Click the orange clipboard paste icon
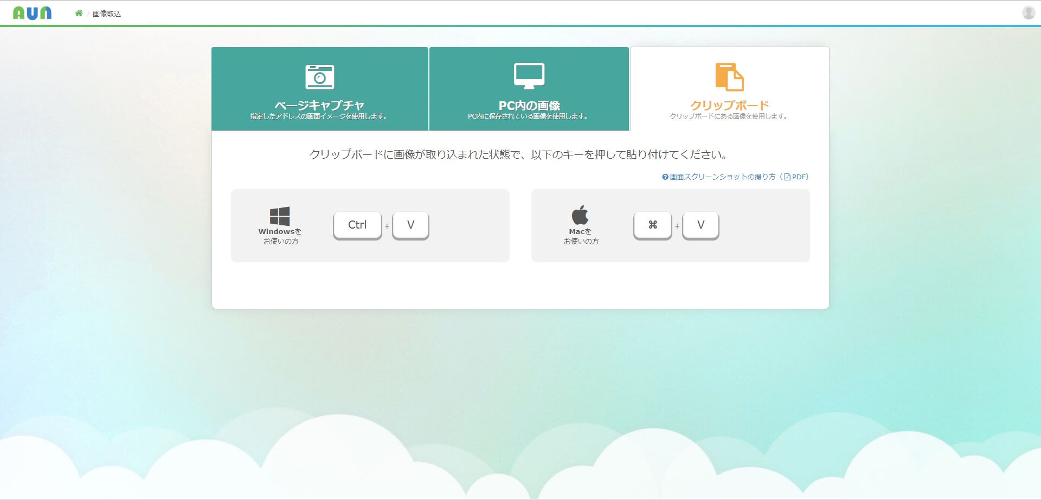 pos(730,77)
